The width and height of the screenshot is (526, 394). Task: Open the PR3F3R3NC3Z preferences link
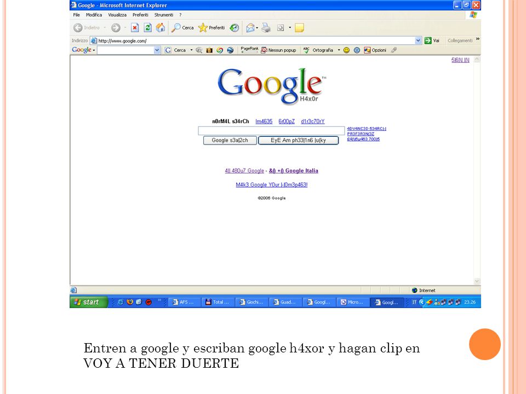[x=361, y=134]
